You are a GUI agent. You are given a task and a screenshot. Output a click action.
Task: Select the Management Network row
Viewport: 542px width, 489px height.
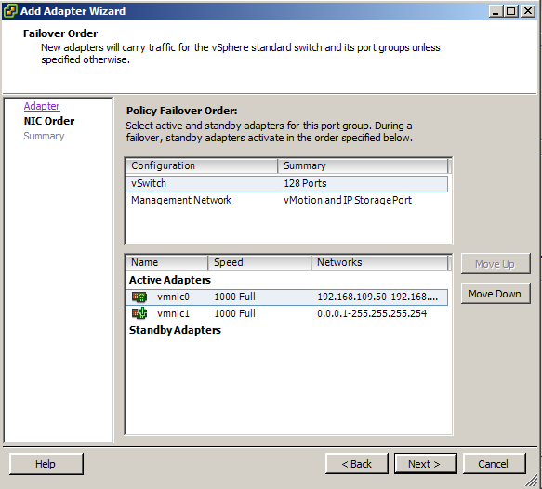tap(286, 200)
